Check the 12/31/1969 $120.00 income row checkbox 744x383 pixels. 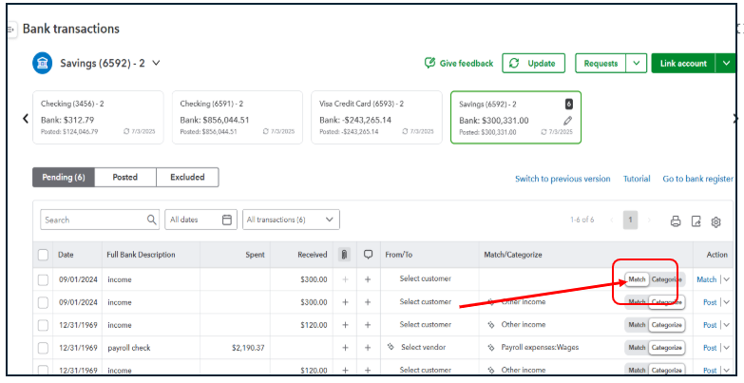(x=43, y=325)
